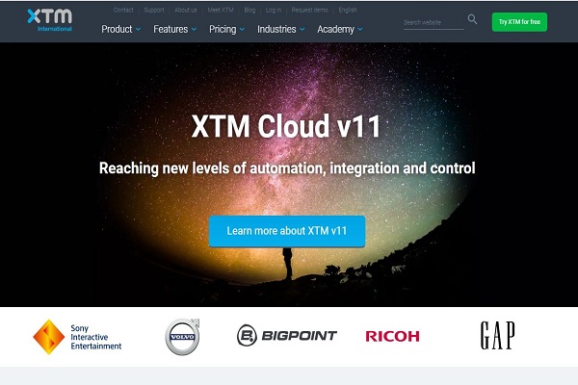Expand the Product dropdown menu
578x385 pixels.
121,29
